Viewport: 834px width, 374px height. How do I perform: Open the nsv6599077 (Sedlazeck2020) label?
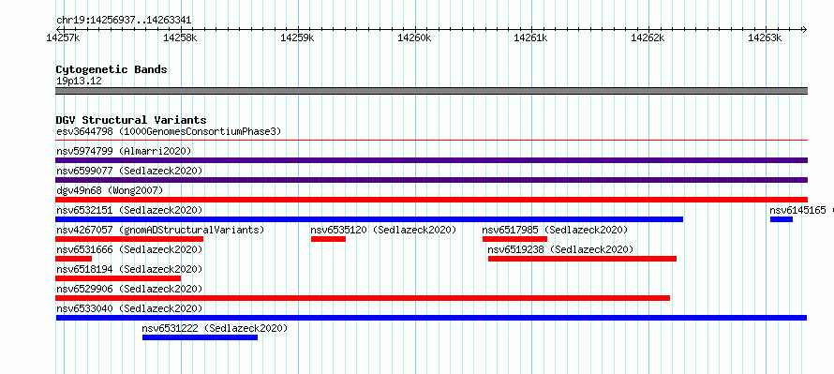[129, 171]
